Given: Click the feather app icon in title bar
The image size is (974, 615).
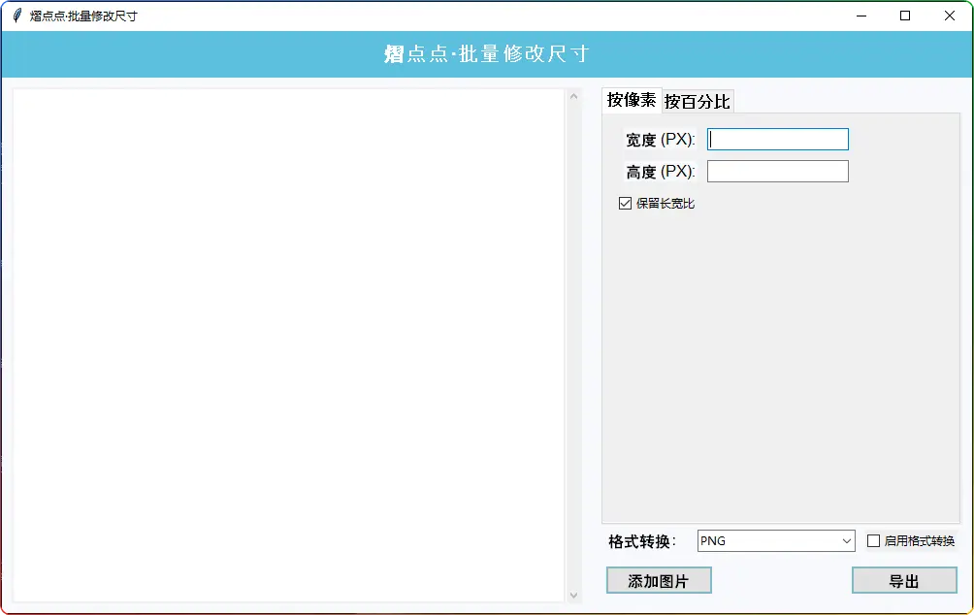Looking at the screenshot, I should [x=16, y=16].
